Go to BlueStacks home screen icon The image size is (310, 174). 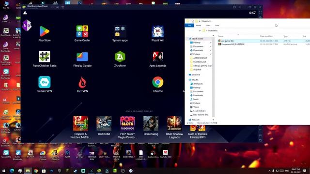(58, 7)
